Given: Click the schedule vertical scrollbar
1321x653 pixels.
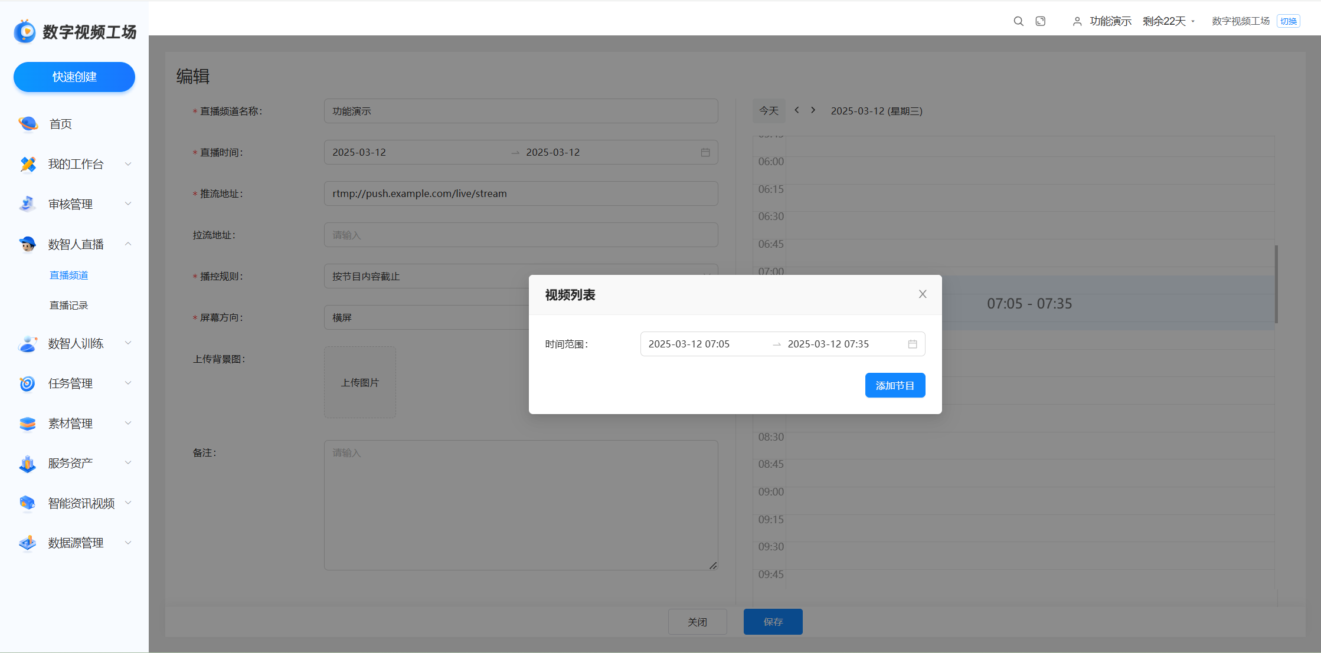Looking at the screenshot, I should pyautogui.click(x=1276, y=284).
